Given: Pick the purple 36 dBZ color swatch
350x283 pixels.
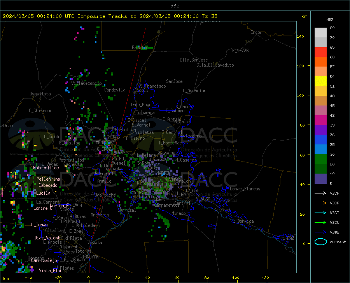Looking at the screenshot, I should pyautogui.click(x=320, y=130).
